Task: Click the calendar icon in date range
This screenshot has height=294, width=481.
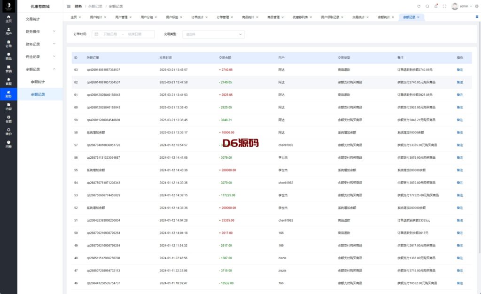Action: 96,34
